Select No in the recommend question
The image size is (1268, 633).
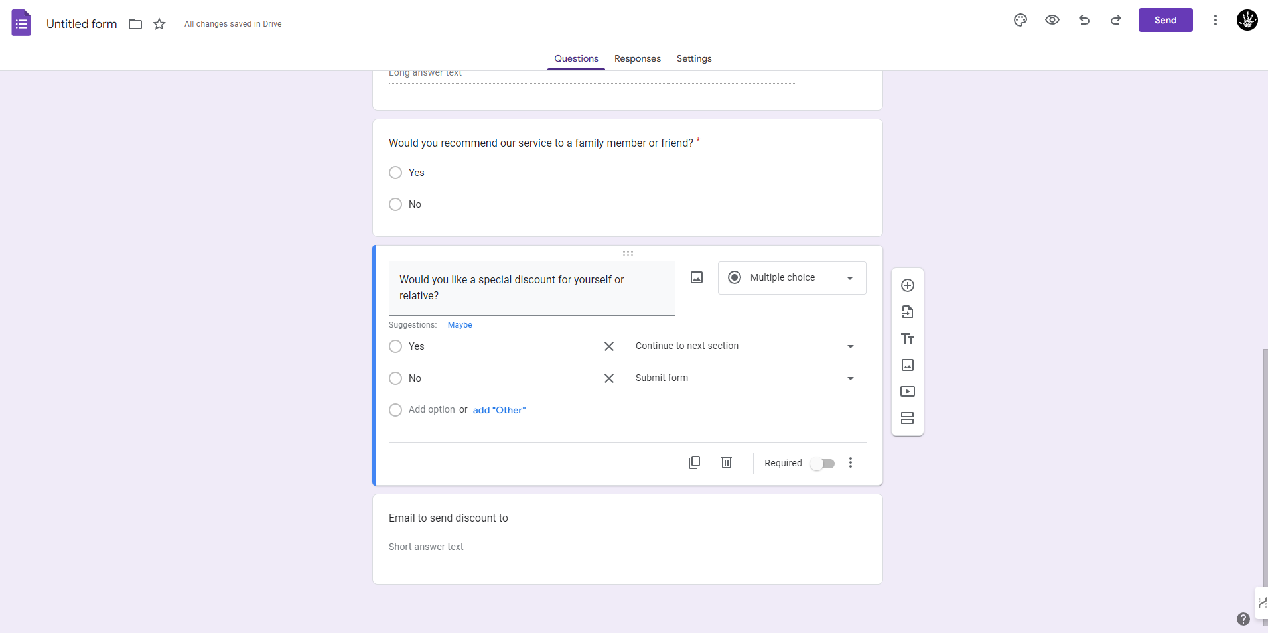pos(395,204)
